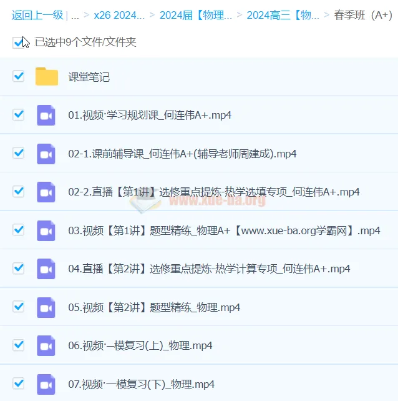Click video icon for 07.视频·一模复习(下) file
Image resolution: width=398 pixels, height=401 pixels.
click(47, 384)
